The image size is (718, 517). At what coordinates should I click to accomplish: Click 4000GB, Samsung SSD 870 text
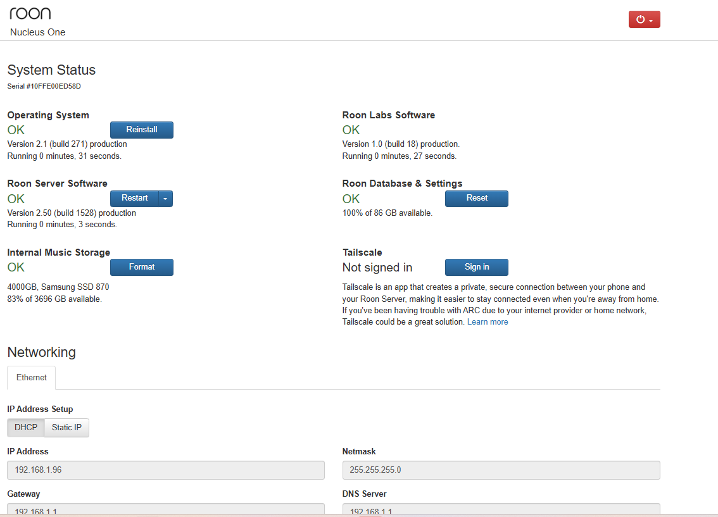[x=58, y=287]
